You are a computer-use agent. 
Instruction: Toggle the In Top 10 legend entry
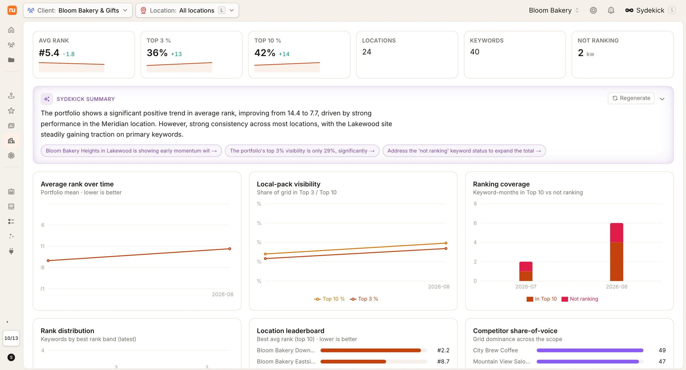[542, 299]
